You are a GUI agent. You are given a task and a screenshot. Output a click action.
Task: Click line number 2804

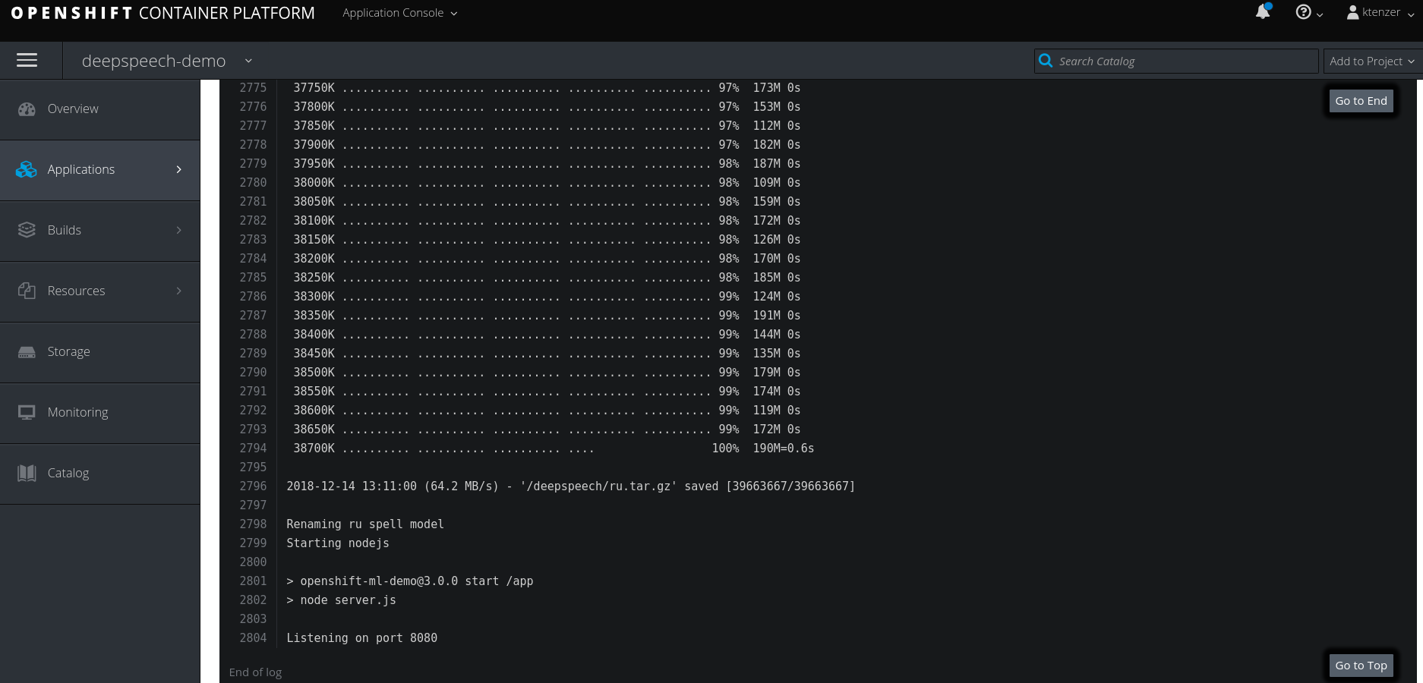[x=253, y=638]
